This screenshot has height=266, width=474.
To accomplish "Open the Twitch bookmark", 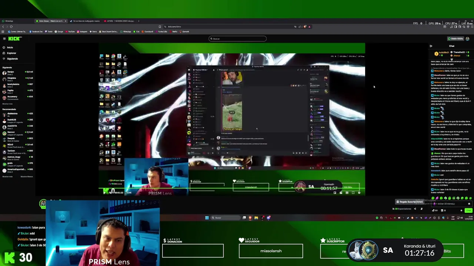I will coord(49,32).
